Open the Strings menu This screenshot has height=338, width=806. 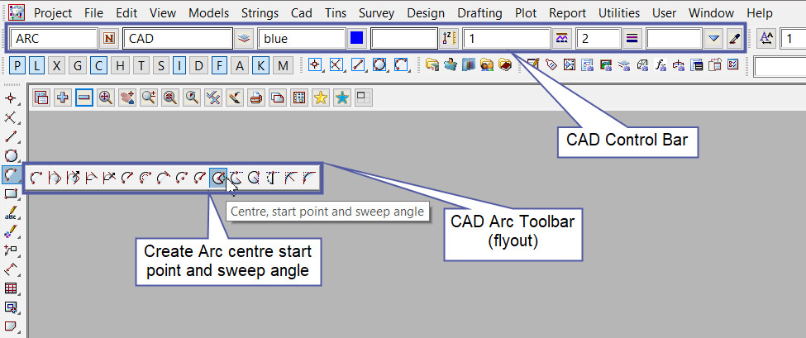[x=260, y=13]
